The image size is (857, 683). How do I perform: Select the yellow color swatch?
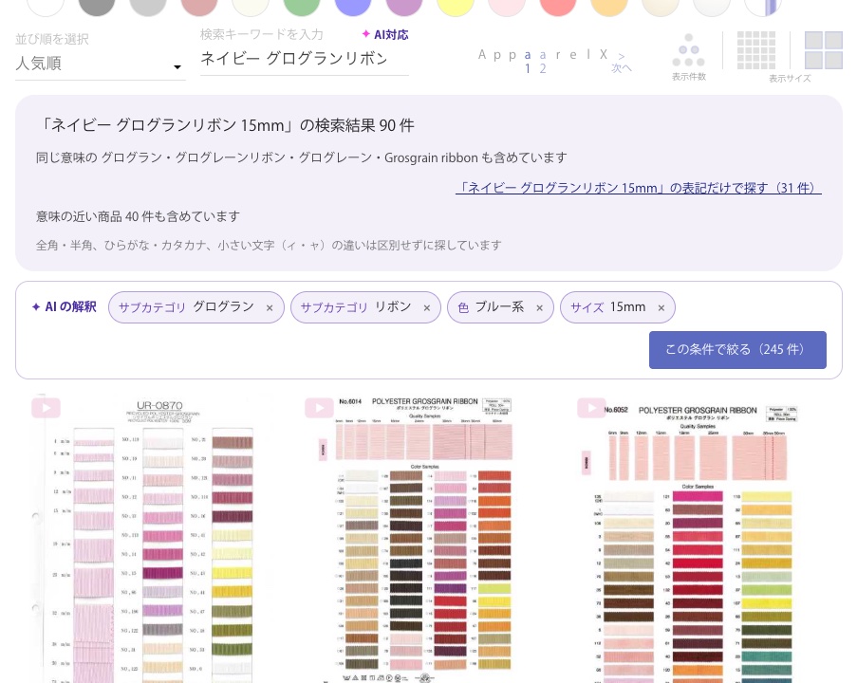click(456, 7)
